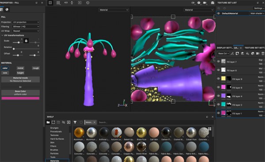Click the Shelf export arrow icon
The height and width of the screenshot is (162, 265).
pyautogui.click(x=68, y=122)
